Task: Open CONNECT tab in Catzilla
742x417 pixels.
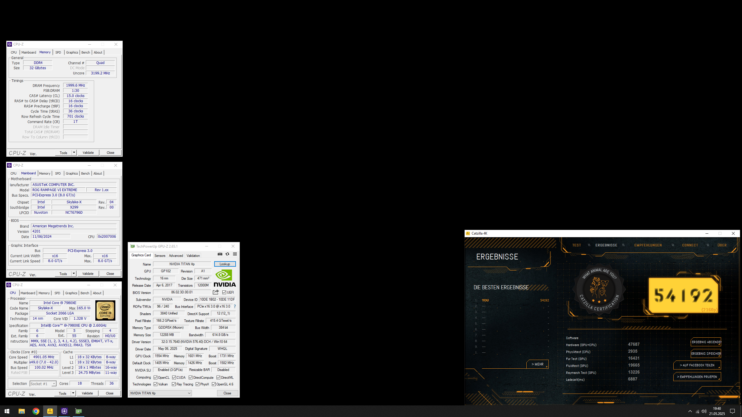Action: 690,245
